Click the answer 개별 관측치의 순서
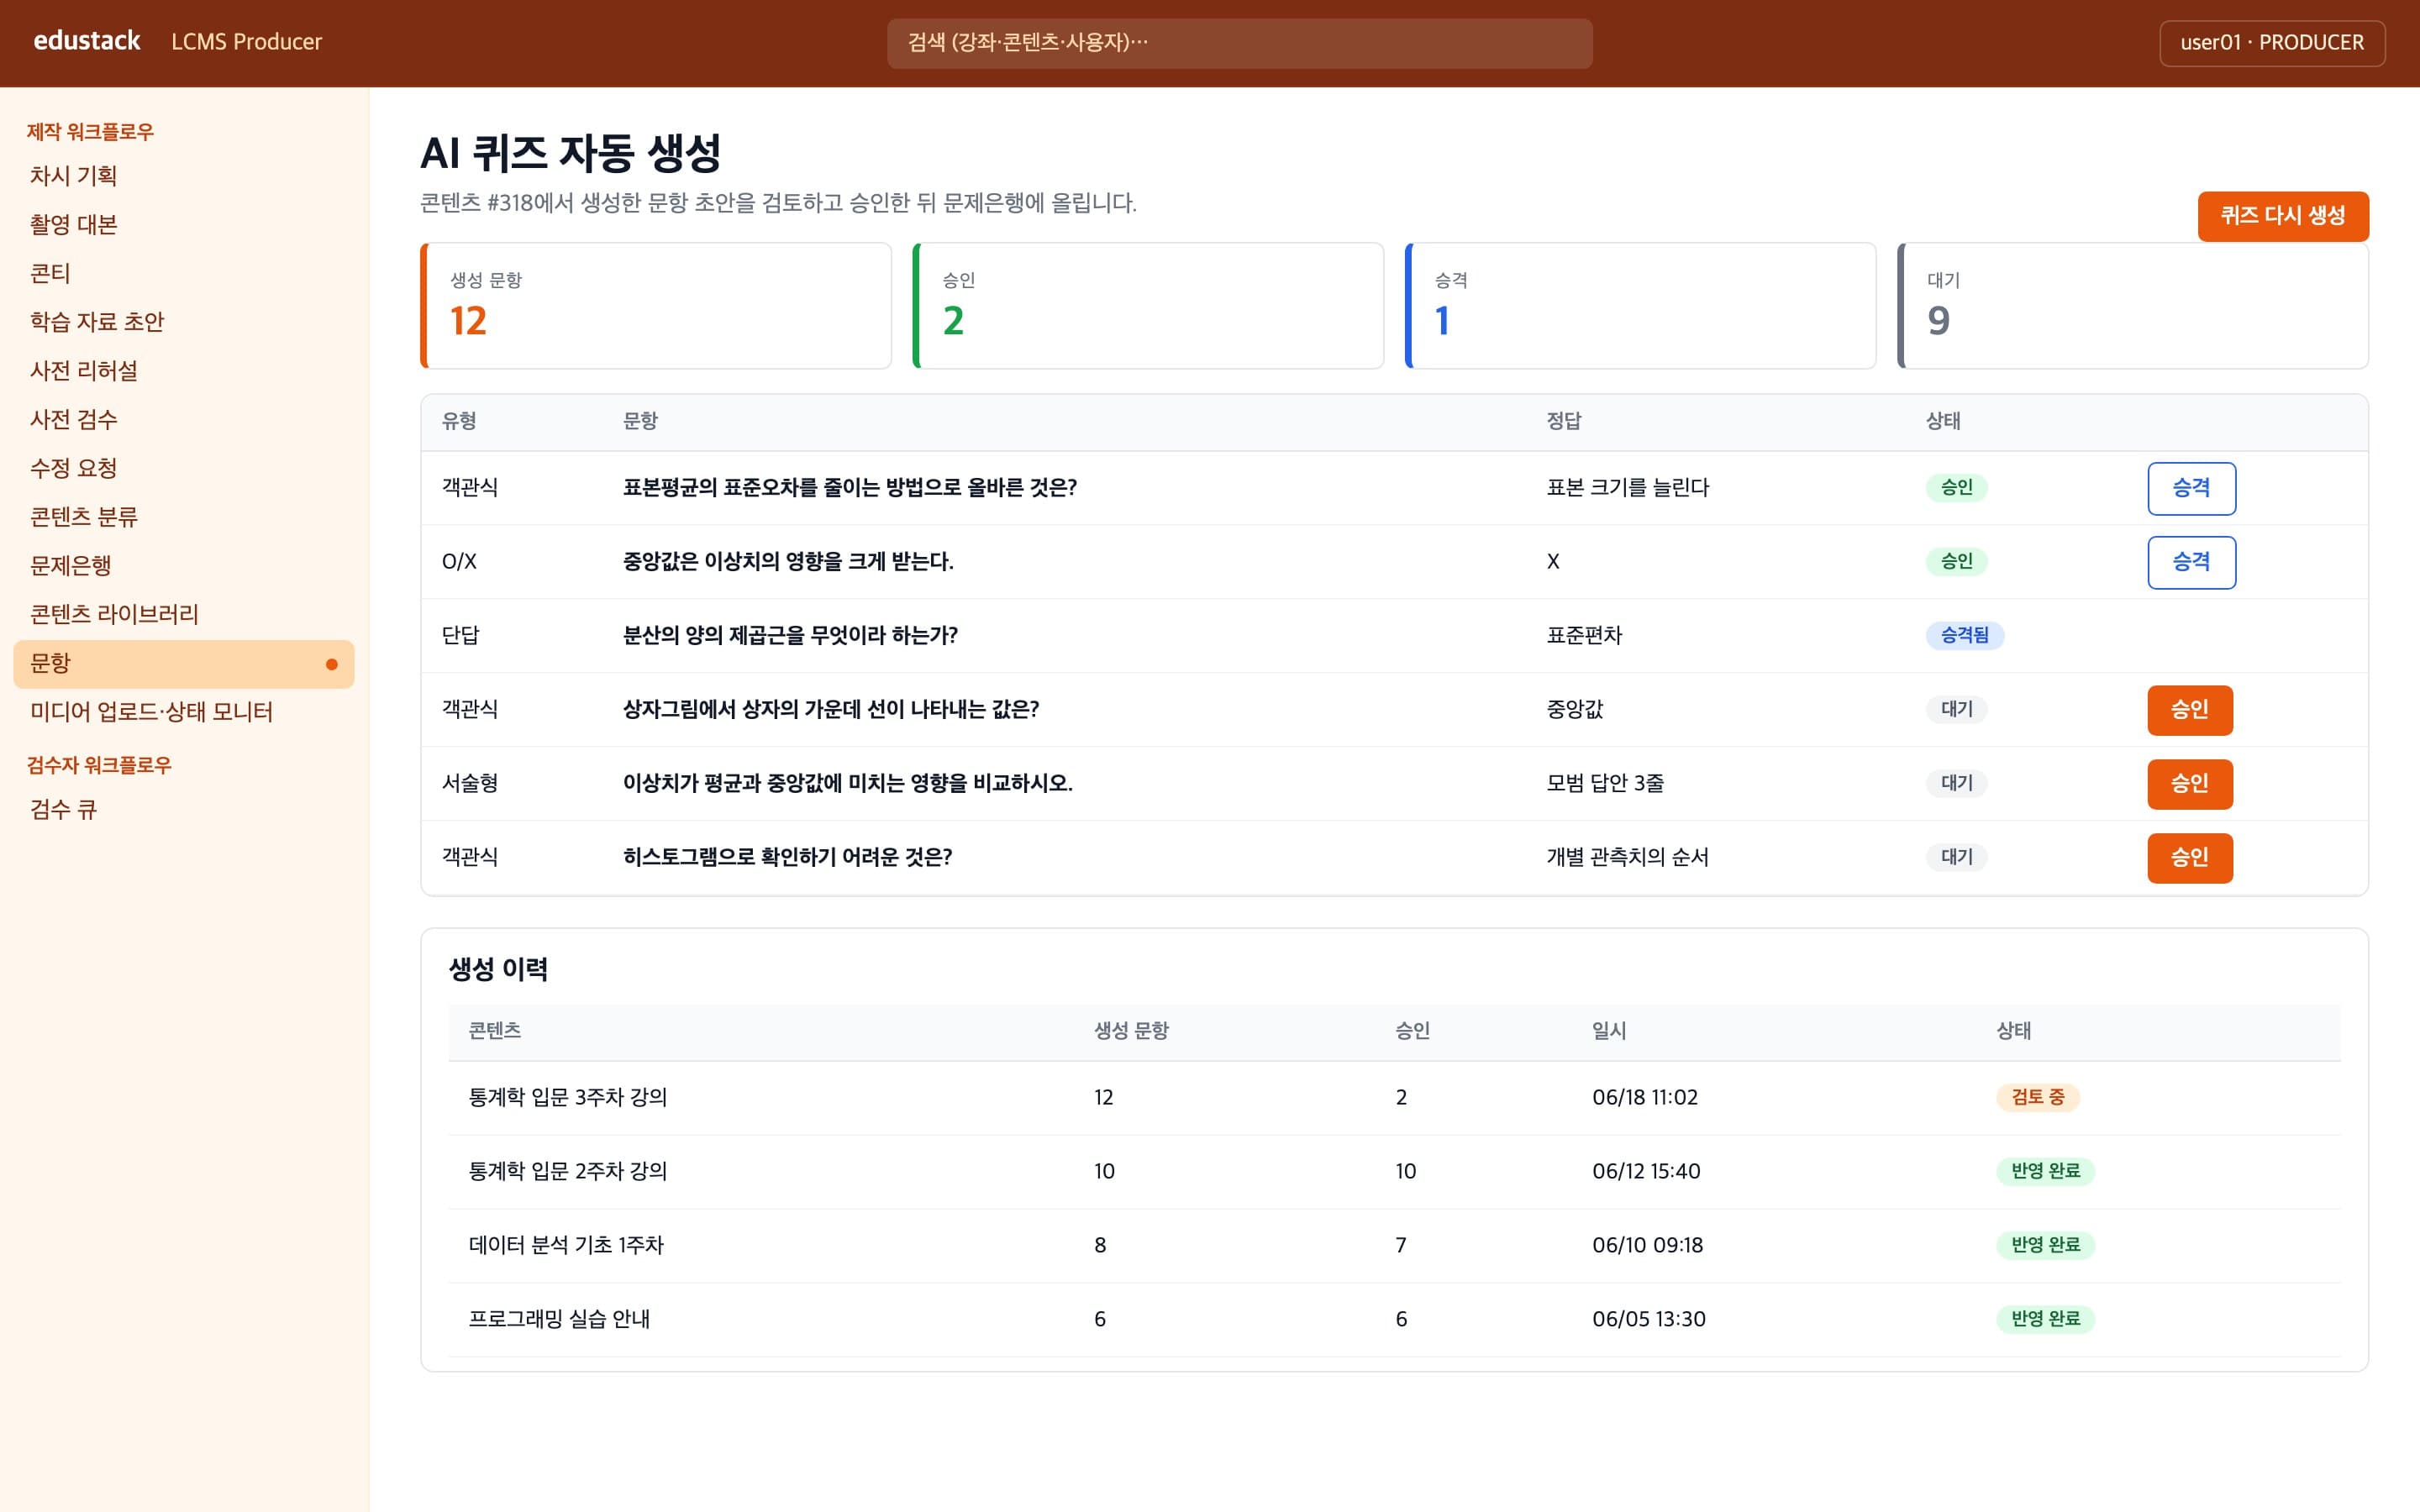The width and height of the screenshot is (2420, 1512). point(1627,858)
